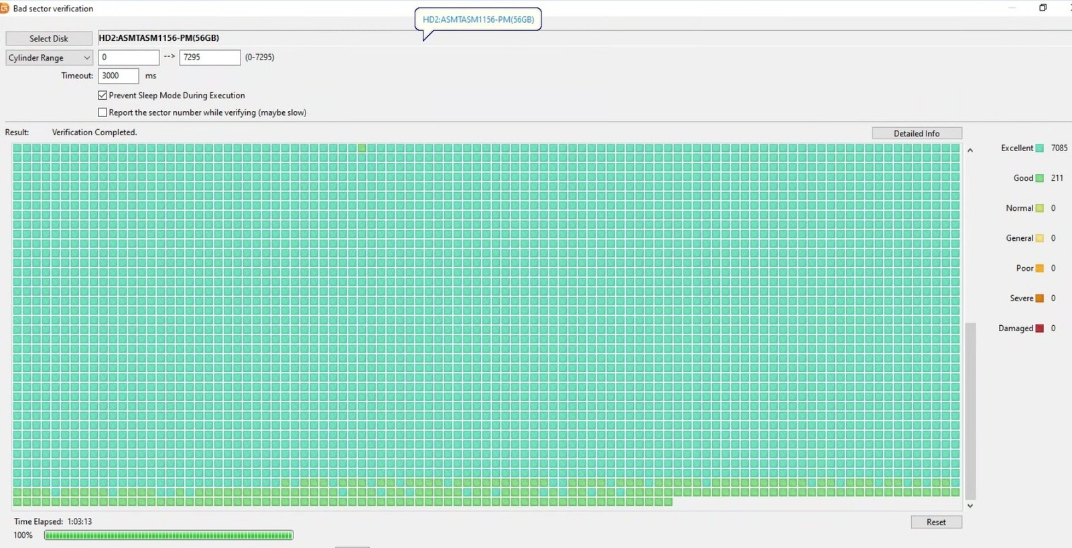This screenshot has height=548, width=1072.
Task: Click the Timeout field showing 3000
Action: tap(119, 76)
